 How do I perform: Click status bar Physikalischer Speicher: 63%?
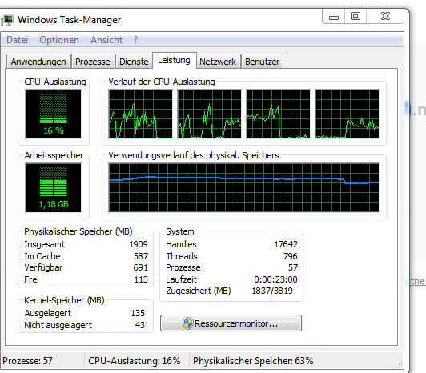[x=253, y=361]
